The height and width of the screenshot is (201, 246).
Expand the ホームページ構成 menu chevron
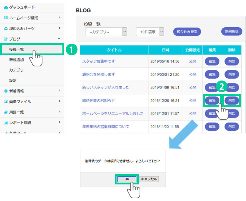(59, 18)
